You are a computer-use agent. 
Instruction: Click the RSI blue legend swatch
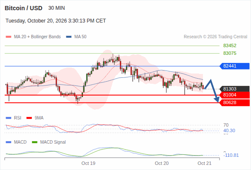(x=9, y=118)
